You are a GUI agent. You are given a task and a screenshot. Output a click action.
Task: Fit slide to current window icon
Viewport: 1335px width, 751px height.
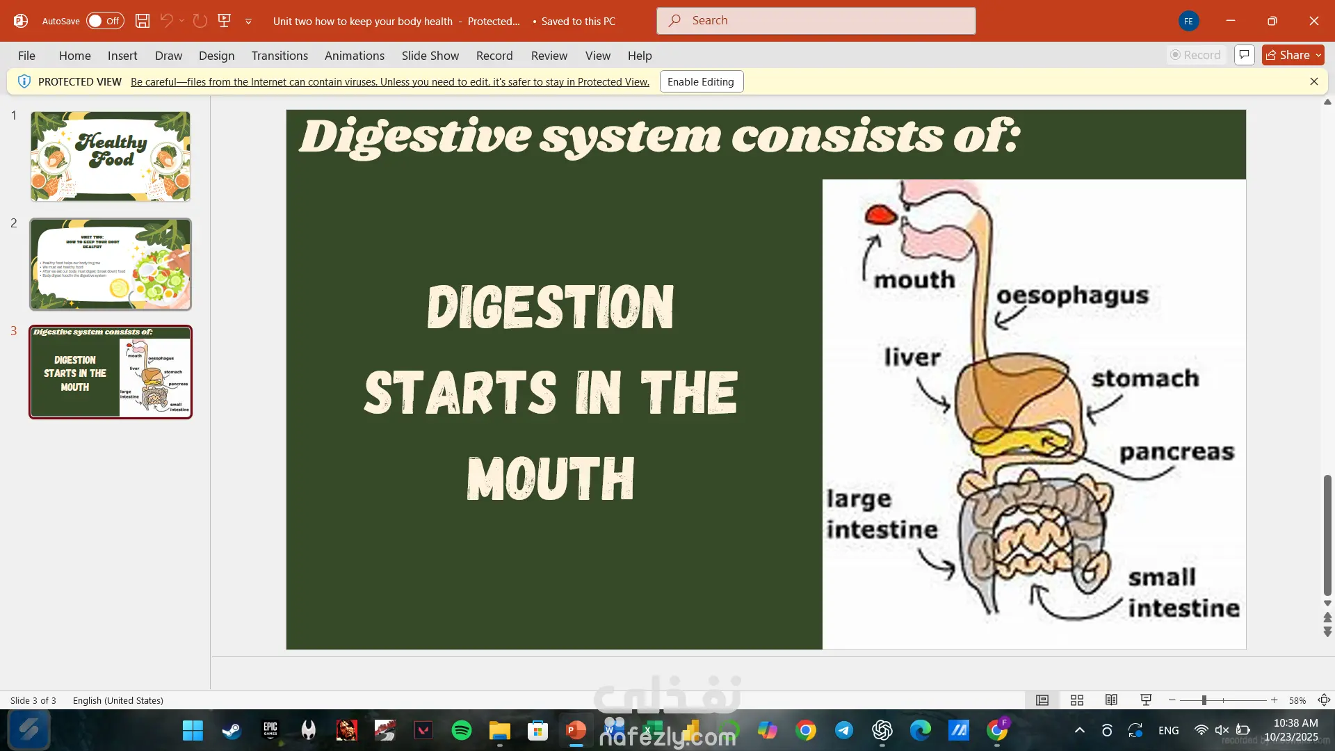point(1324,700)
